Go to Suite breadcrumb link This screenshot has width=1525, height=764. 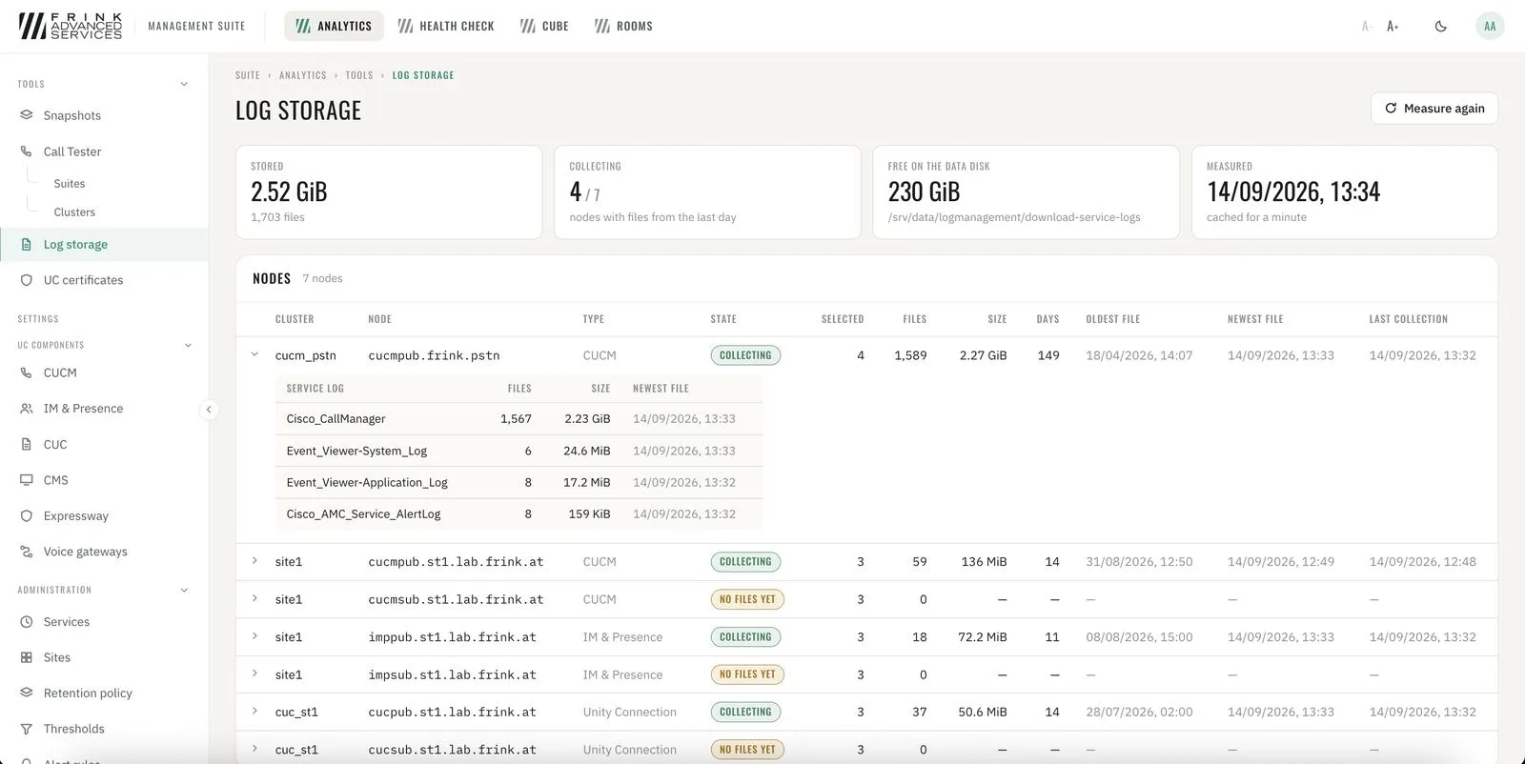click(248, 75)
